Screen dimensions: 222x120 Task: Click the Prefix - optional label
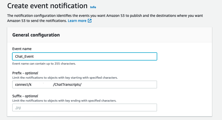click(25, 73)
